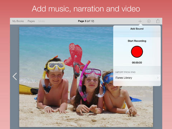Open My Books

pyautogui.click(x=18, y=21)
